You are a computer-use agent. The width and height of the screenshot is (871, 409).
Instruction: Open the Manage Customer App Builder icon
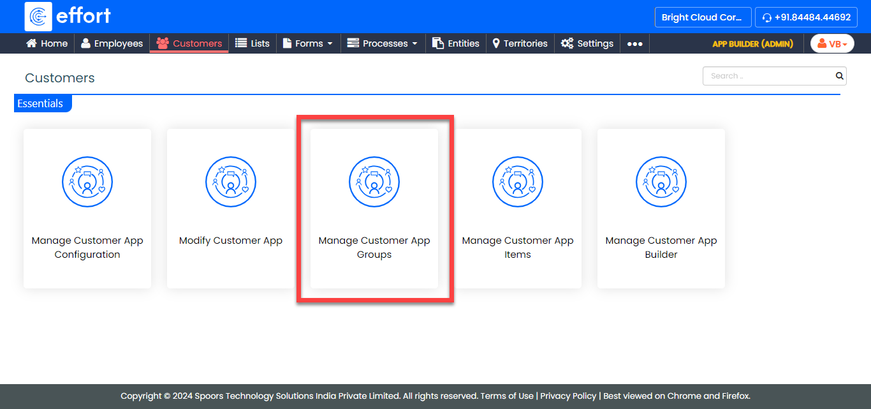click(x=661, y=182)
